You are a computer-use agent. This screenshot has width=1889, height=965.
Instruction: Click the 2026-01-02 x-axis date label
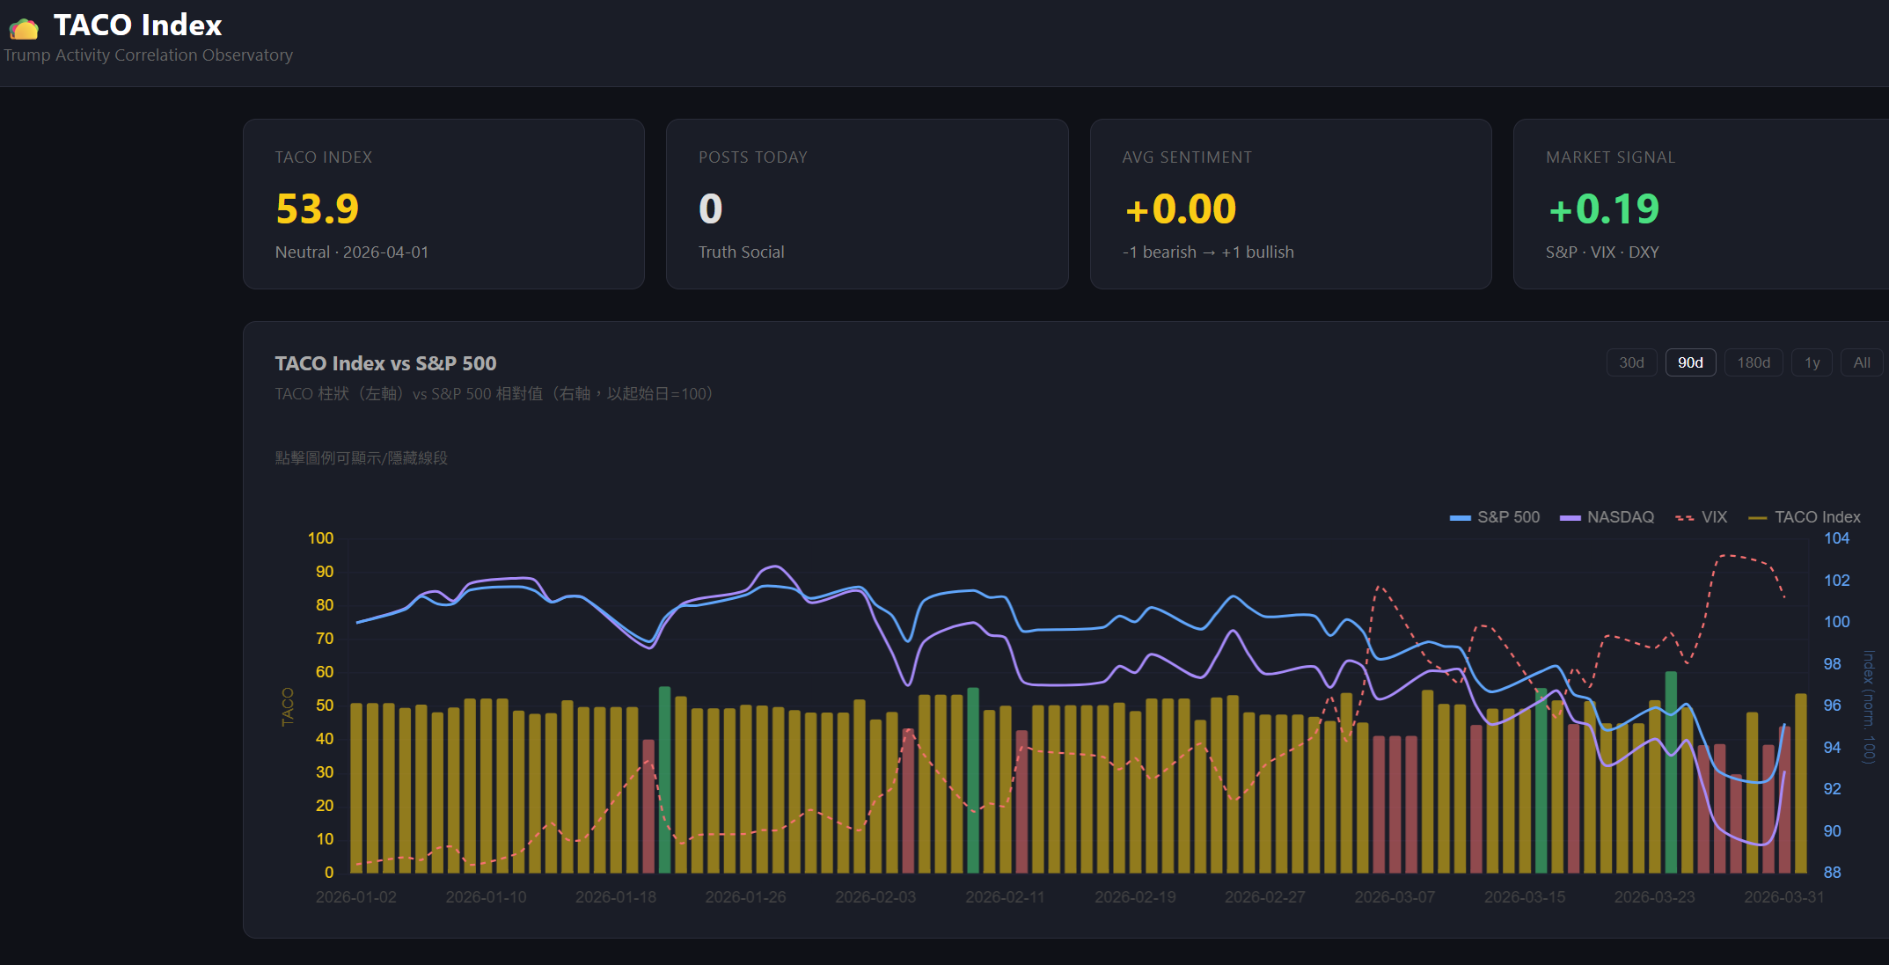point(355,897)
